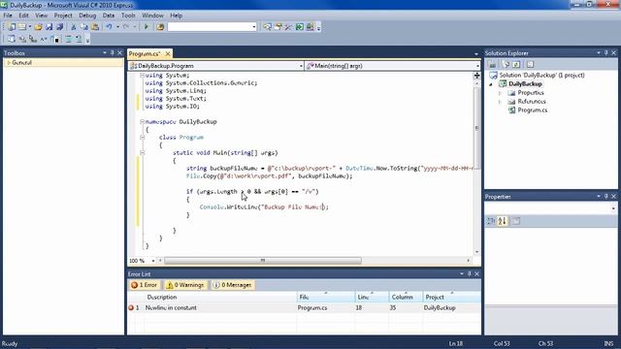Screen dimensions: 621x349
Task: Collapse the using directives outline region
Action: click(x=142, y=76)
